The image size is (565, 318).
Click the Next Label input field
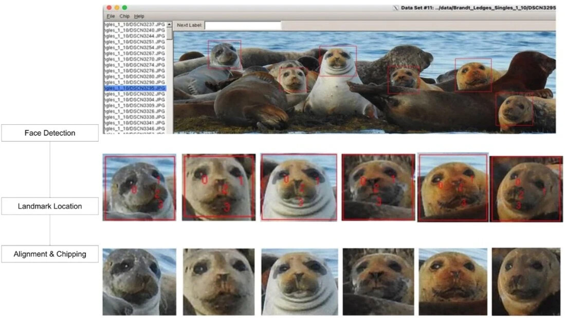243,25
